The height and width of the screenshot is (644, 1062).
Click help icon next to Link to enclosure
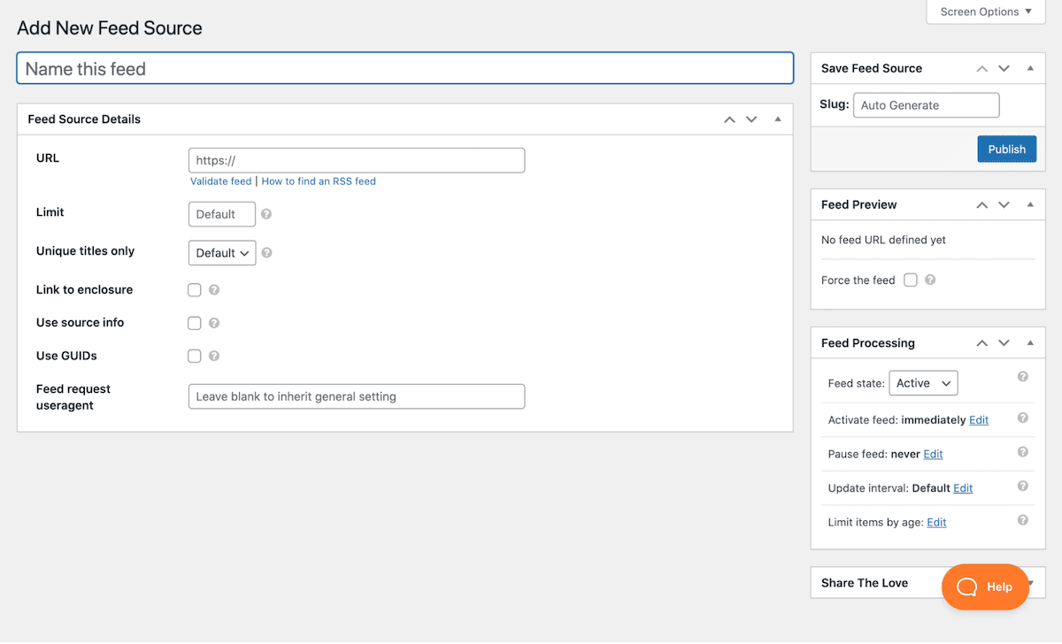(x=213, y=290)
